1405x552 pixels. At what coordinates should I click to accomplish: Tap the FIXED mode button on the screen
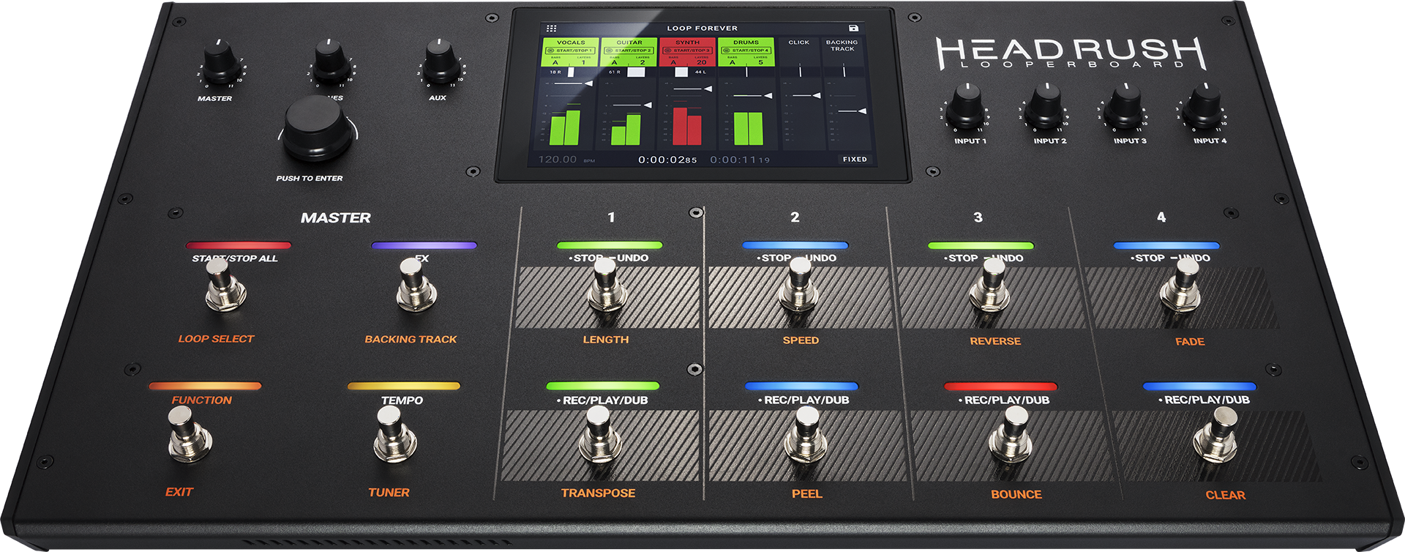pos(855,159)
